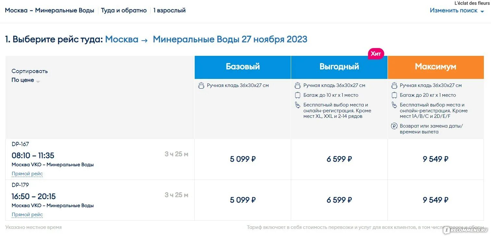491x237 pixels.
Task: Choose 6 599 ₽ Выгодный price for DP-179
Action: coord(339,200)
